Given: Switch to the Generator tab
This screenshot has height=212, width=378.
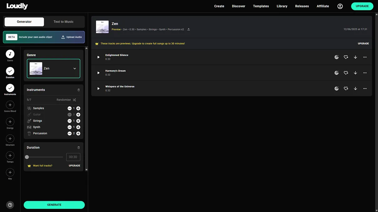Looking at the screenshot, I should tap(24, 22).
